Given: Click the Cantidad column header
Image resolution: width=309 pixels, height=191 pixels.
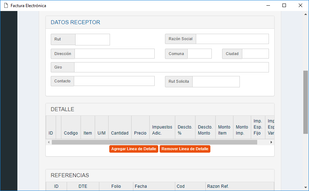Looking at the screenshot, I should click(x=120, y=133).
